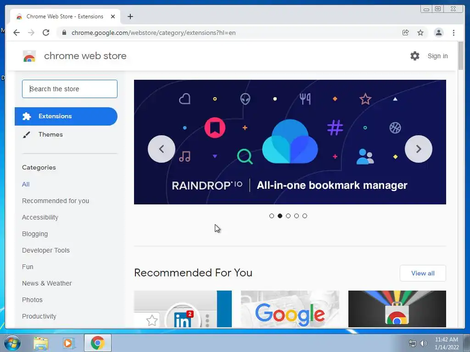Select the first carousel dot

[272, 216]
